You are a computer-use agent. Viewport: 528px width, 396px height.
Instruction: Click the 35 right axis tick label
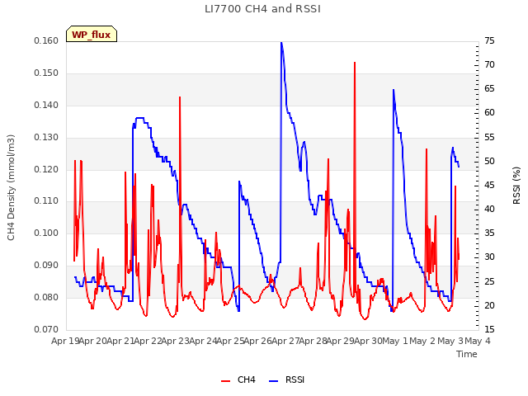489,233
